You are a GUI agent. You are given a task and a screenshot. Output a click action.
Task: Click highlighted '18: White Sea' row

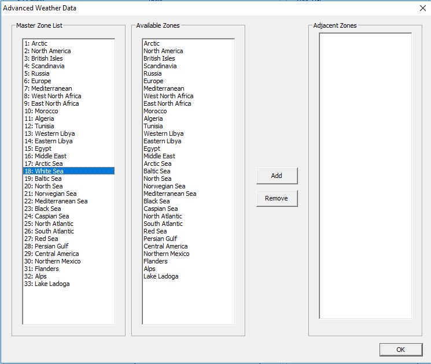tap(69, 171)
